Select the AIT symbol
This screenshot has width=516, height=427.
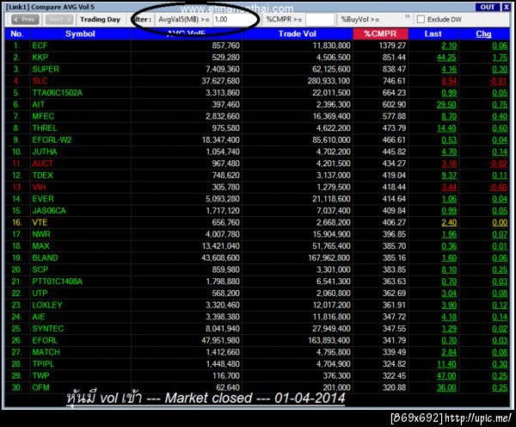(38, 105)
